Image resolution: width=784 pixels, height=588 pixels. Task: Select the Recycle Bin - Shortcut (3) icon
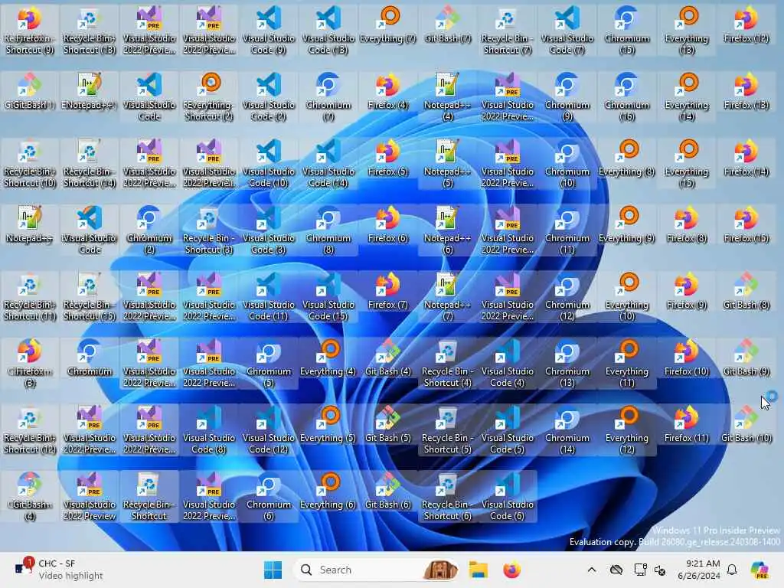coord(209,230)
